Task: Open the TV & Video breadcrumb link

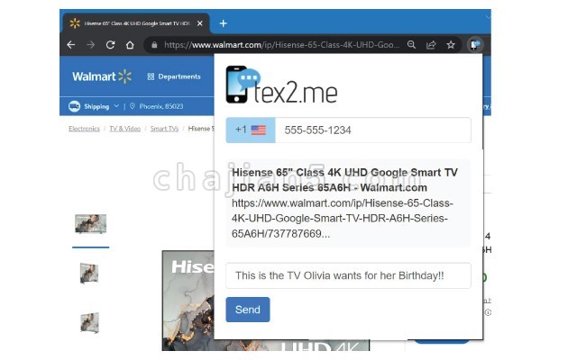Action: 125,129
